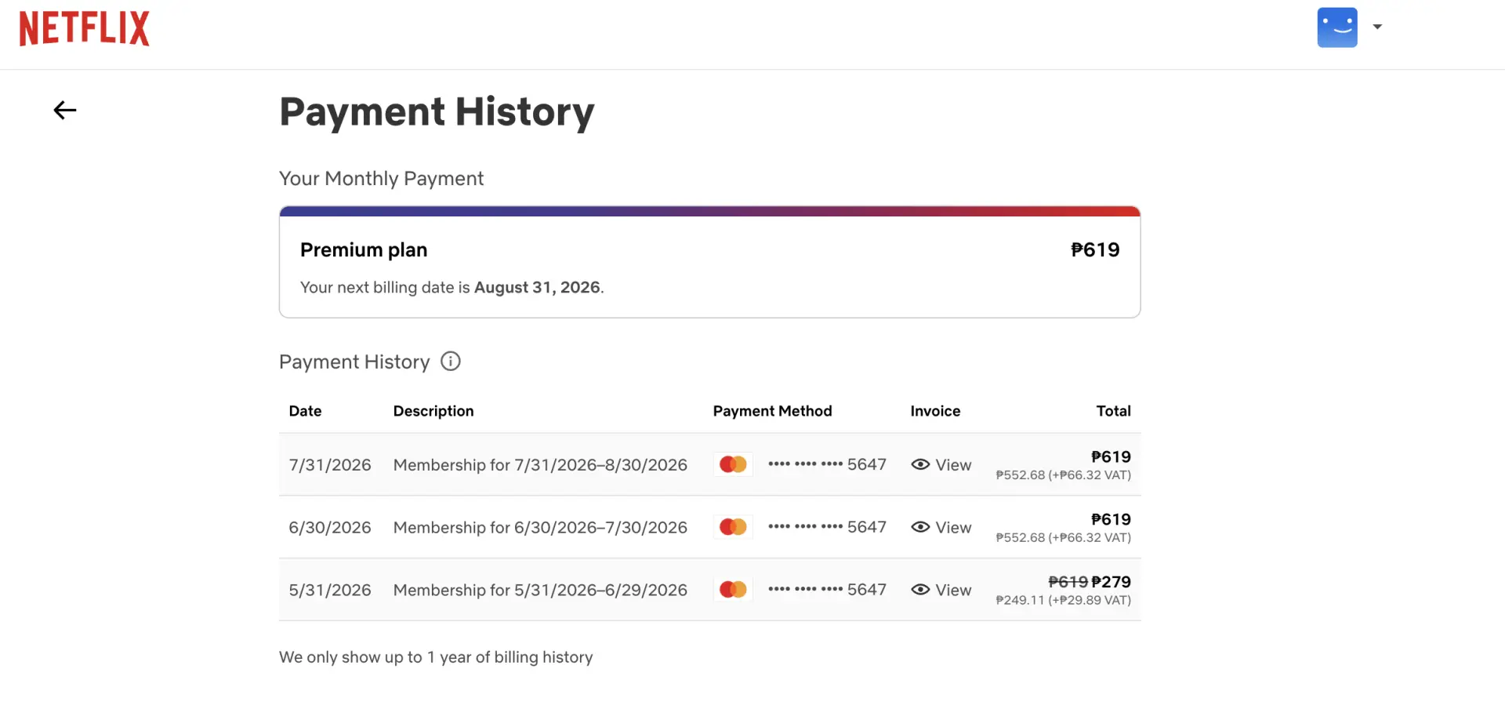Go back using the left arrow
The width and height of the screenshot is (1505, 727).
click(65, 111)
